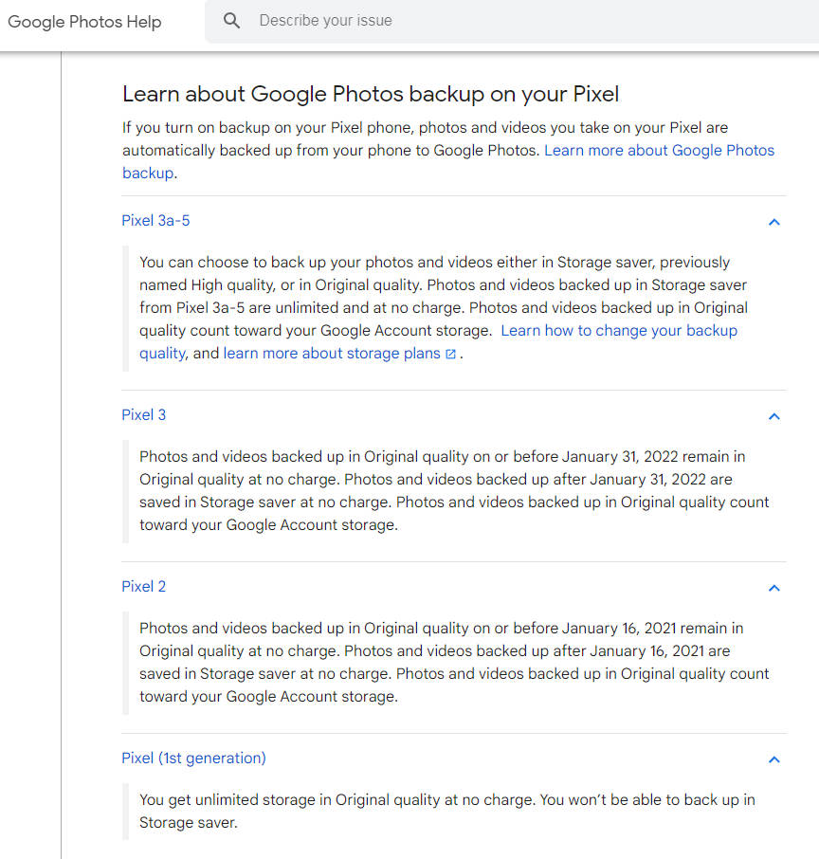Go to Google Photos Help home title
The image size is (819, 859).
(x=84, y=22)
